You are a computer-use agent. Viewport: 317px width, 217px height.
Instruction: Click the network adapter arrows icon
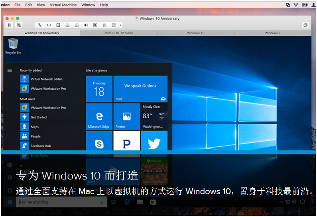point(49,25)
